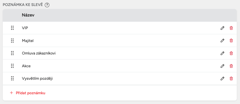240x104 pixels.
Task: Open editing for the Akce note
Action: coord(222,66)
